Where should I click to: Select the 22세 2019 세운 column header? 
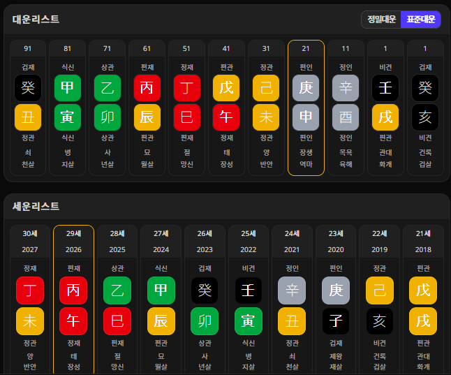(379, 242)
